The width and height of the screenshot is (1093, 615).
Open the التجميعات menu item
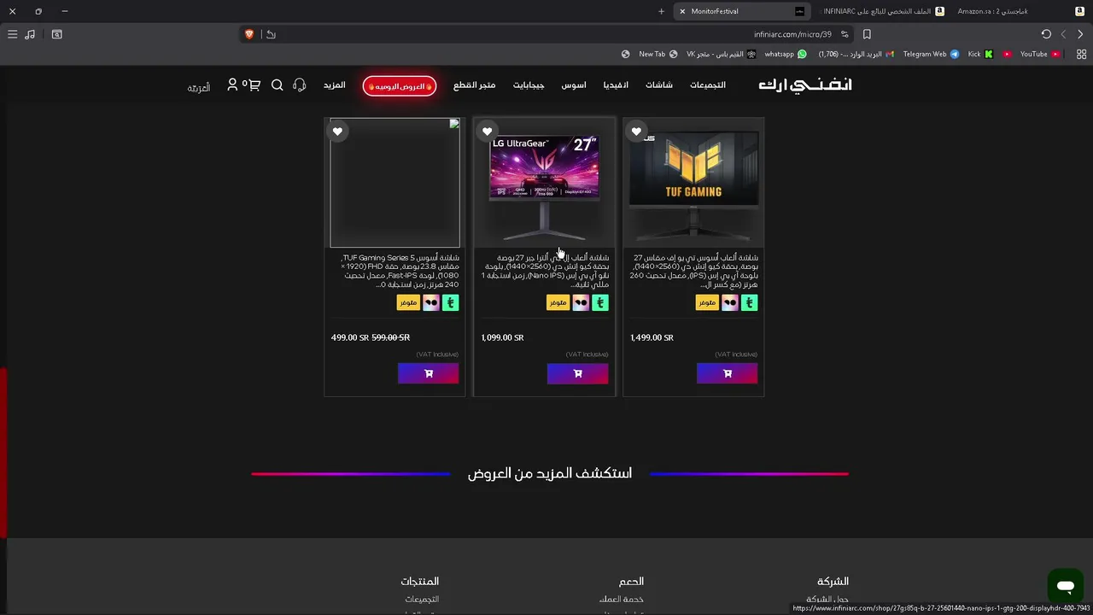708,85
